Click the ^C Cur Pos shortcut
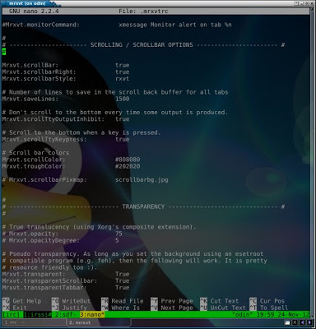This screenshot has width=316, height=329. click(x=267, y=301)
